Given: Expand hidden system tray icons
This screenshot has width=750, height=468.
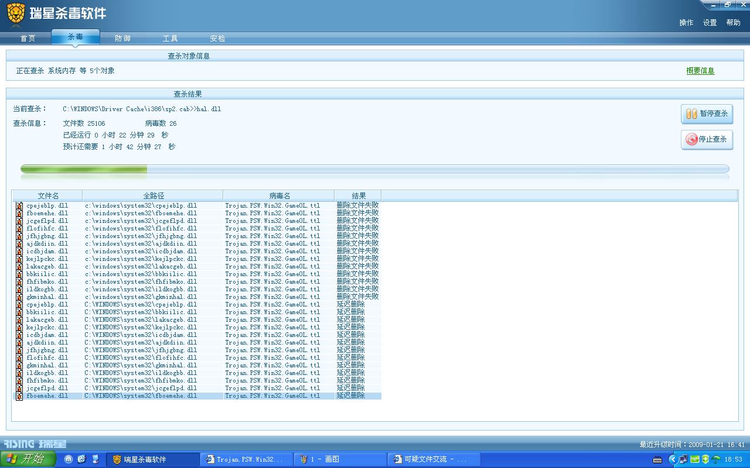Looking at the screenshot, I should 673,459.
